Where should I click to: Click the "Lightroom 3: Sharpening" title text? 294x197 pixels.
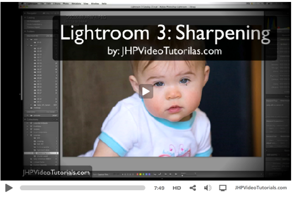pos(165,34)
